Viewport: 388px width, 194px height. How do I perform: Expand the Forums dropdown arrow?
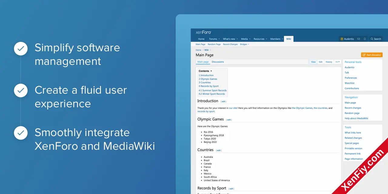(219, 39)
